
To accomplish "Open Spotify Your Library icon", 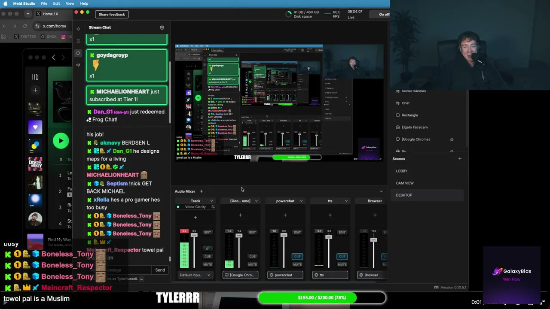I will point(35,77).
